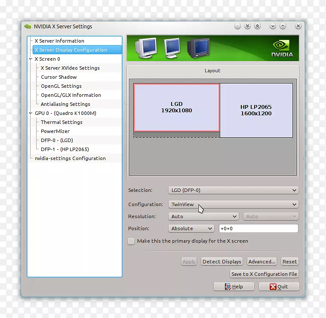326x318 pixels.
Task: Open Antialiasing Settings page
Action: point(65,104)
